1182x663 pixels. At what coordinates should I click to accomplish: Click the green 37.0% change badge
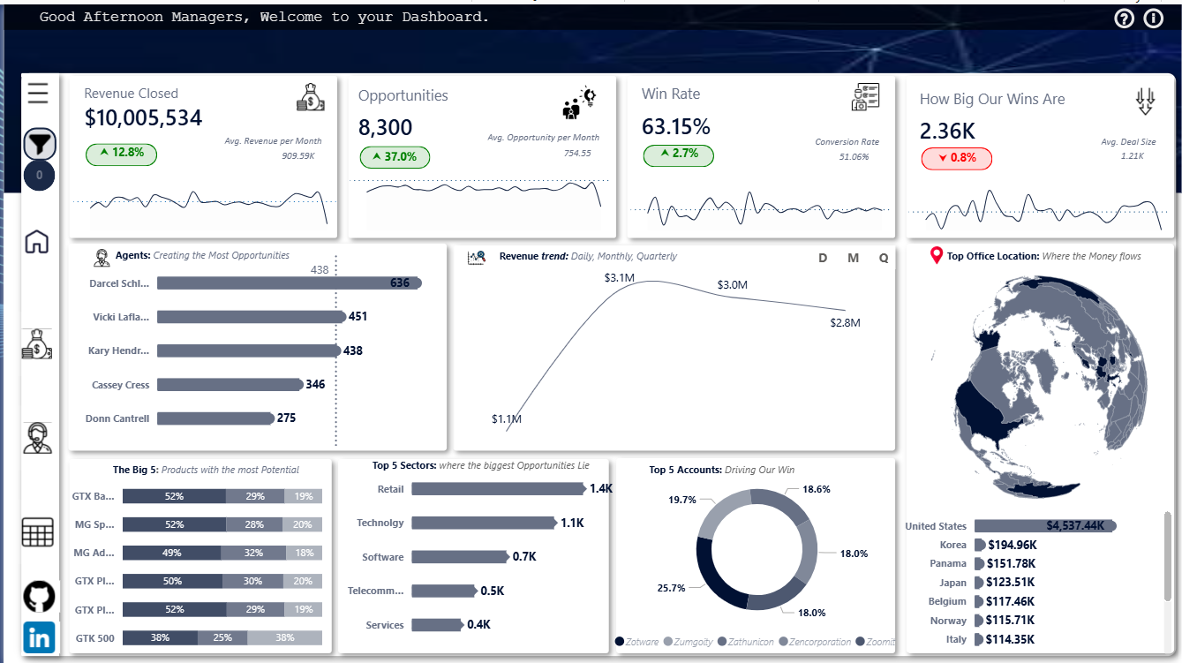(395, 158)
